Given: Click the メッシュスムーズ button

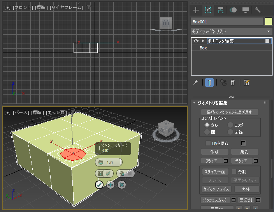Looking at the screenshot, I should tap(215, 200).
